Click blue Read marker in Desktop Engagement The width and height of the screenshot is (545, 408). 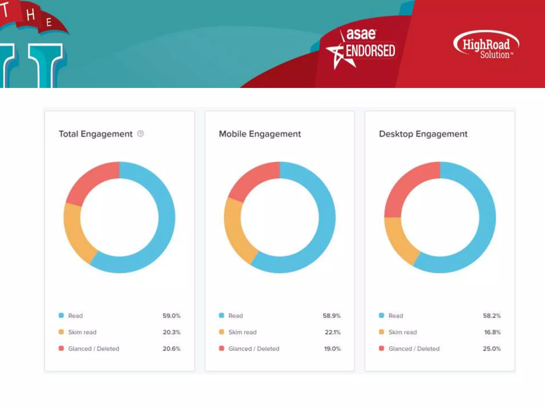pos(381,315)
